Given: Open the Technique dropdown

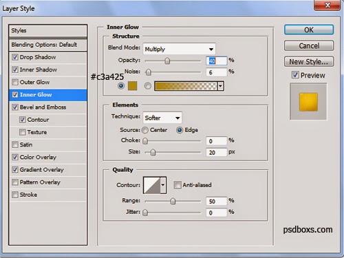Looking at the screenshot, I should pyautogui.click(x=162, y=118).
